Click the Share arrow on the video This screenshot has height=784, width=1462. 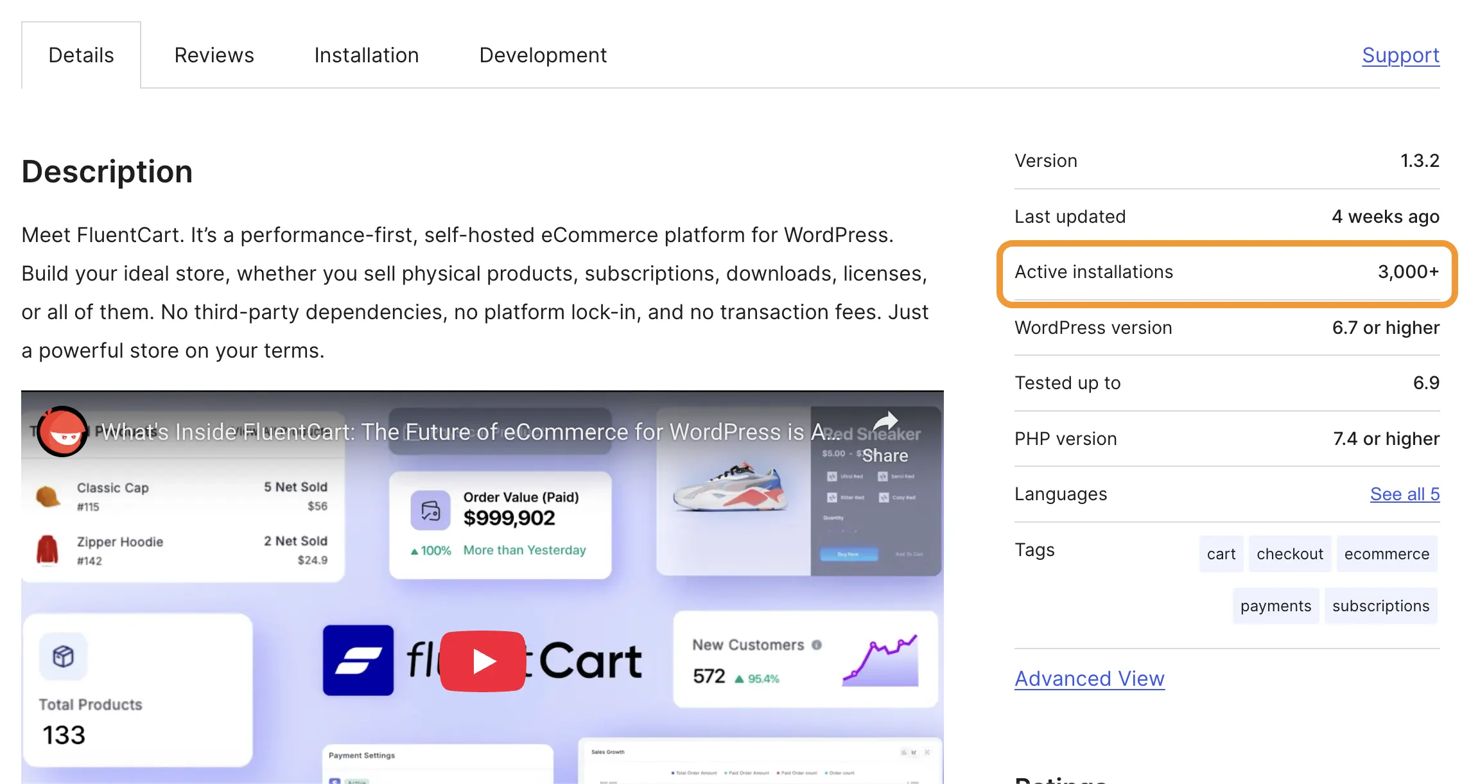[x=886, y=421]
